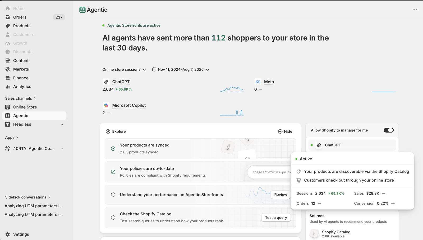Check the performance on Agentic Storefronts step circle
The width and height of the screenshot is (423, 240).
pyautogui.click(x=113, y=195)
